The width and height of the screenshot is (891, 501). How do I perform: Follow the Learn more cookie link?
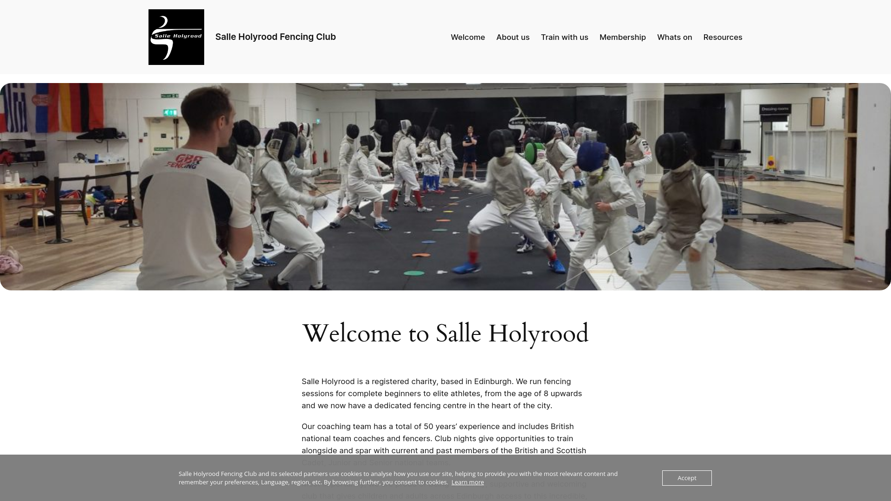[x=468, y=482]
